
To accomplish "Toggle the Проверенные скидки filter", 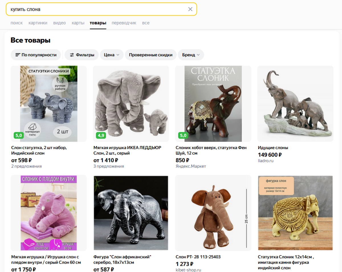I will tap(150, 55).
